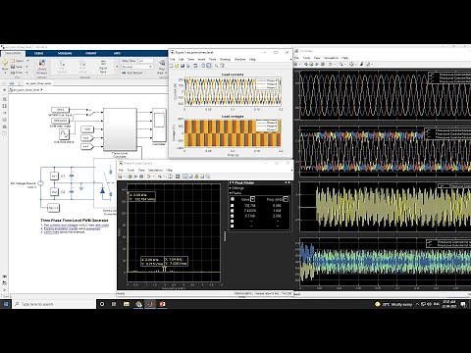Image resolution: width=471 pixels, height=353 pixels.
Task: Collapse the Peaks section in Peak Finder
Action: tap(231, 193)
